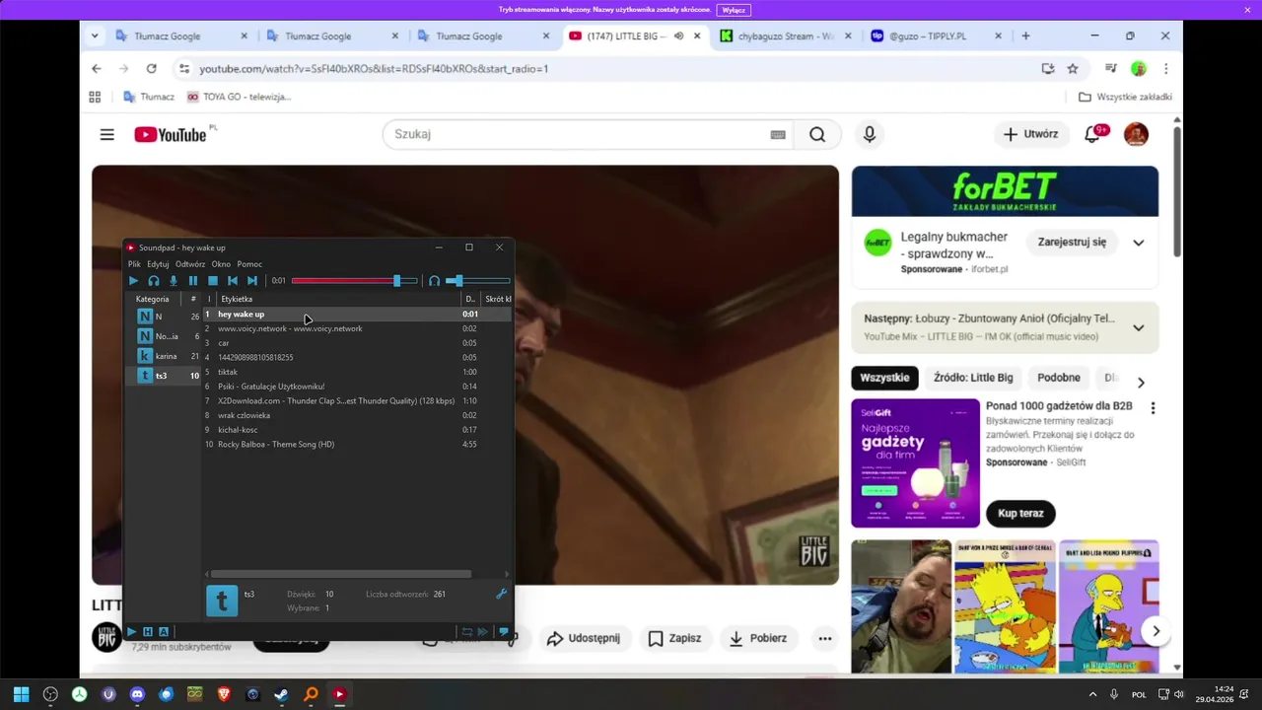Select category N with 26 sounds

click(165, 317)
